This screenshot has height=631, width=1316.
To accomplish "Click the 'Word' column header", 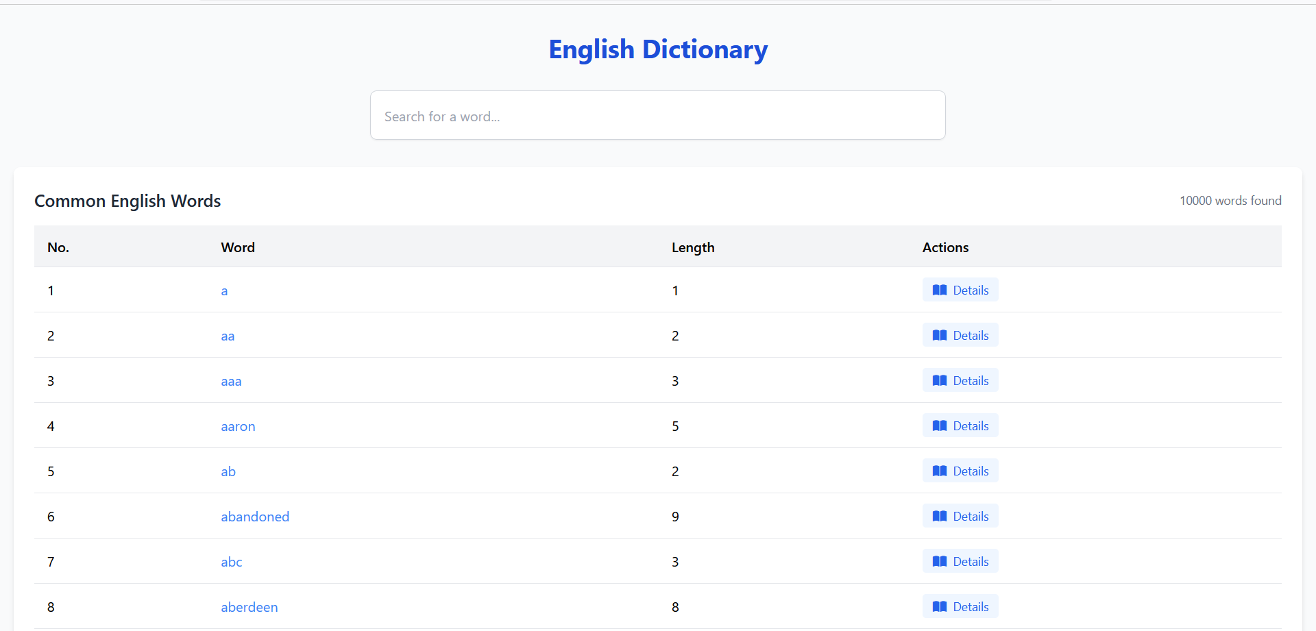I will coord(238,247).
